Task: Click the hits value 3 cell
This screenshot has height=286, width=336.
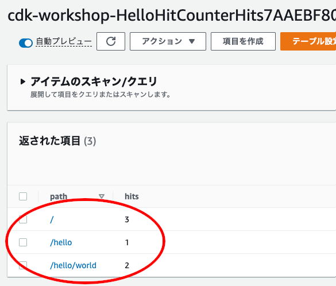Action: pos(127,219)
